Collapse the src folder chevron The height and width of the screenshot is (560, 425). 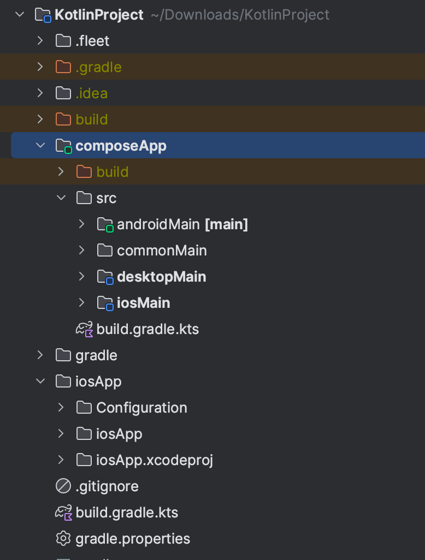pos(61,198)
